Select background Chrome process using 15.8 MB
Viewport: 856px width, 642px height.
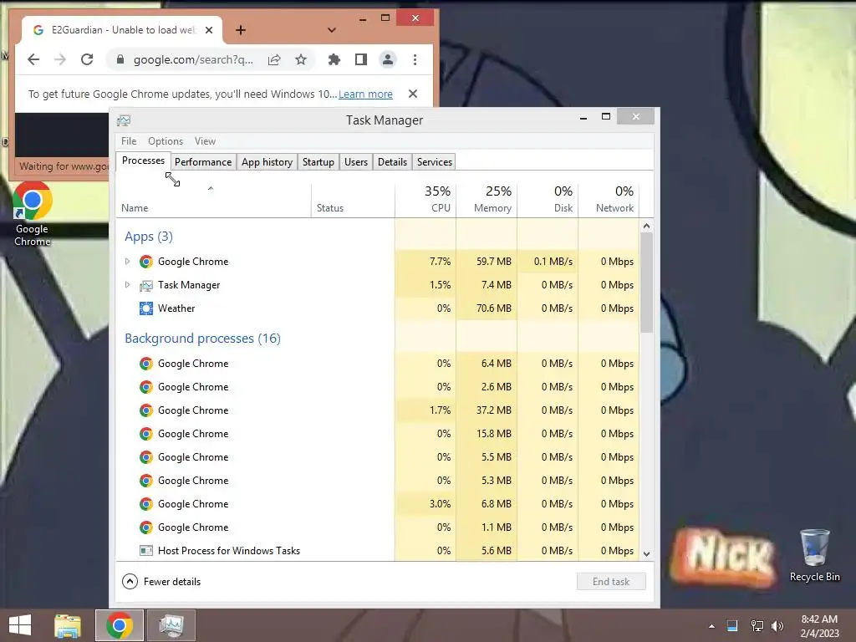(377, 434)
